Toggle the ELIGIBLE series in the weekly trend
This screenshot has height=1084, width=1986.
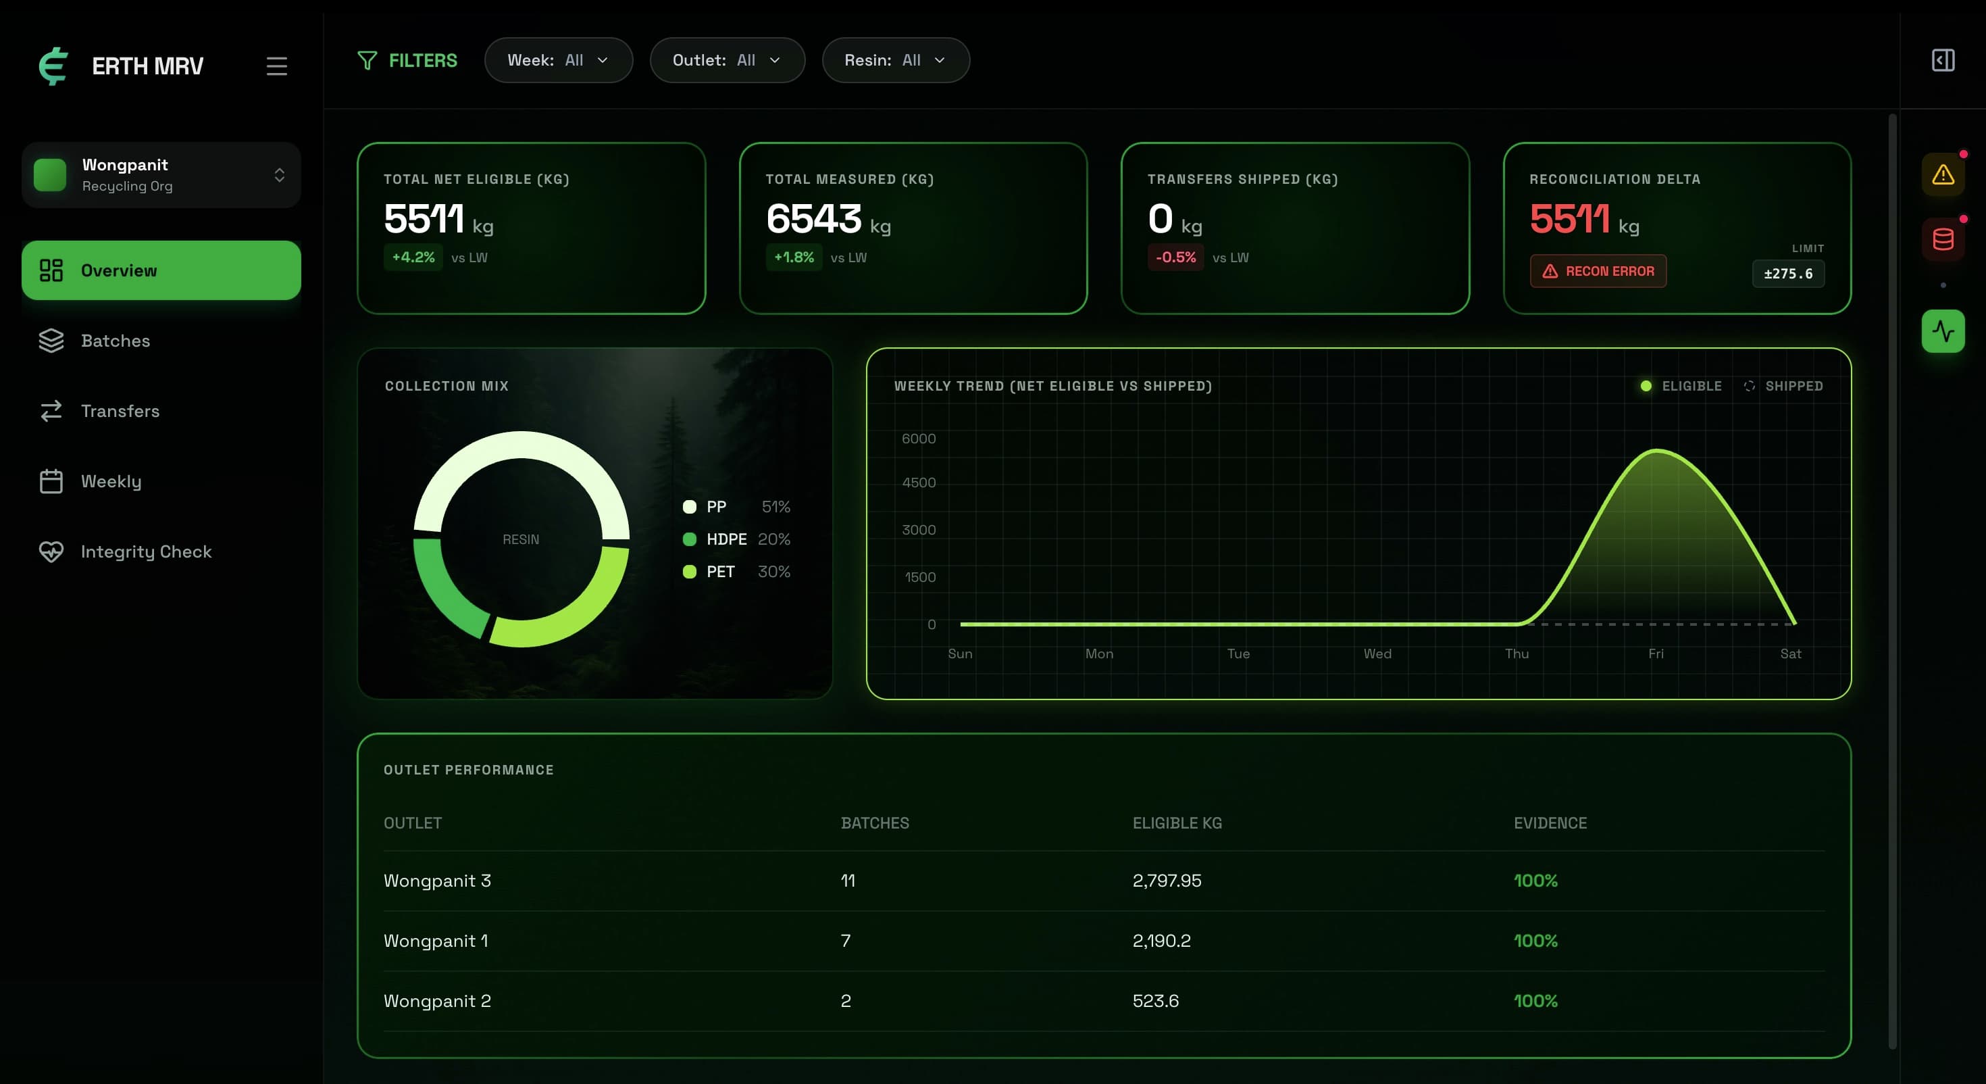[1681, 386]
